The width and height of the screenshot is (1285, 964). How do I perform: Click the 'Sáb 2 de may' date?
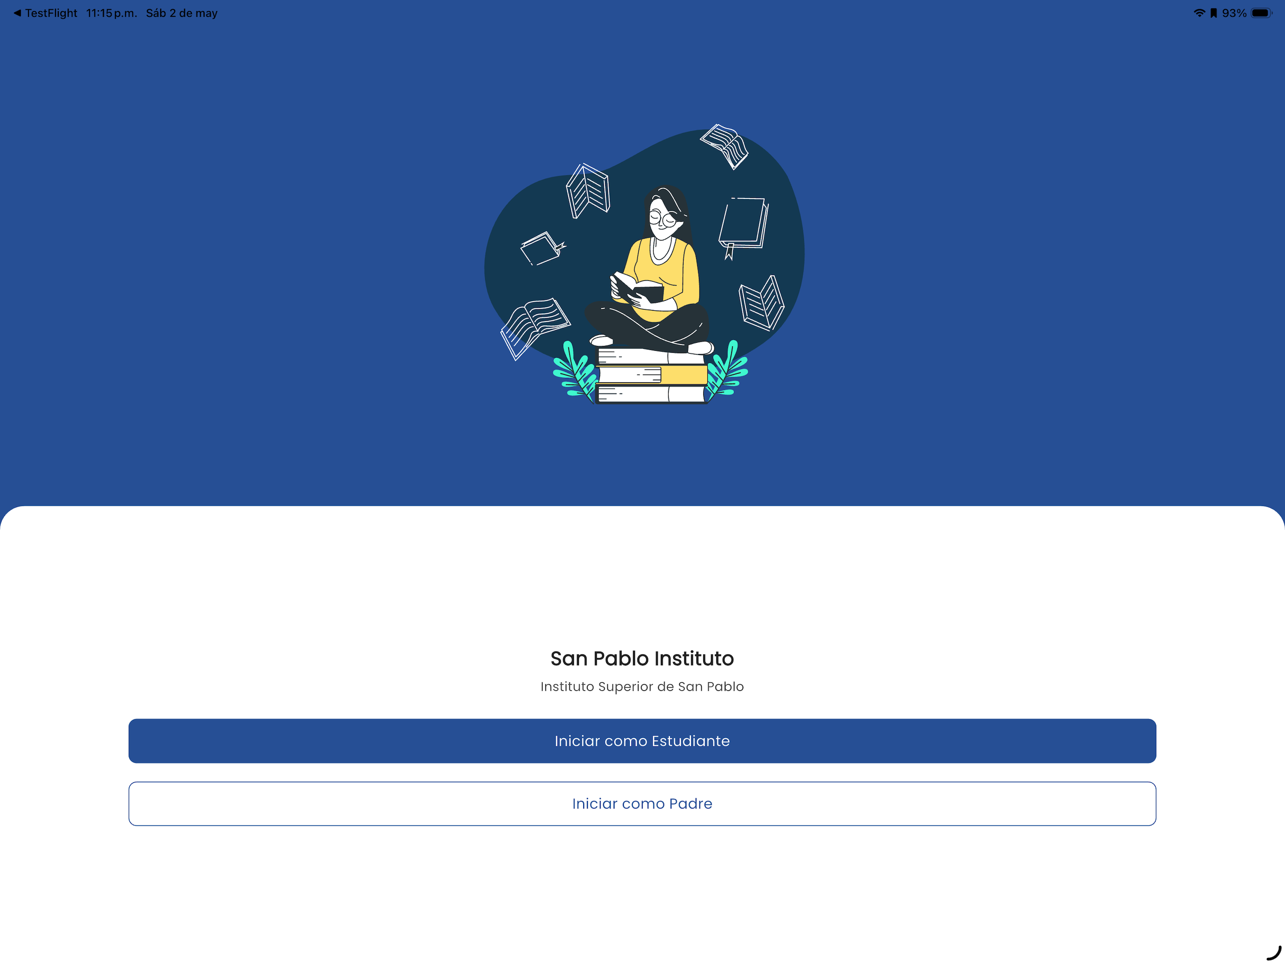coord(182,13)
